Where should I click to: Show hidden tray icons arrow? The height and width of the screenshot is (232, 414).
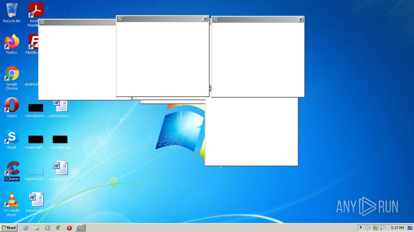click(361, 228)
